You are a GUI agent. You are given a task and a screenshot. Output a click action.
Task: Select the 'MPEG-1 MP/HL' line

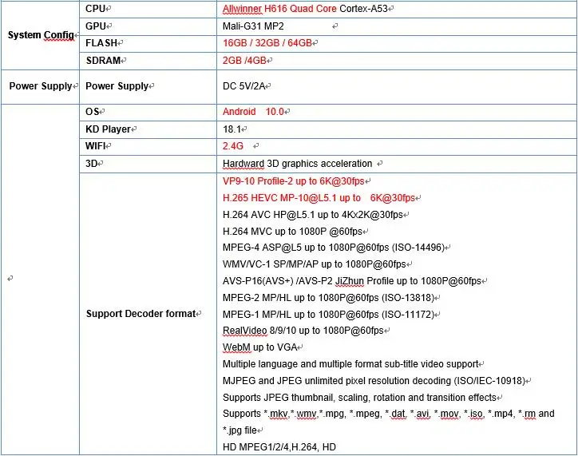click(x=328, y=315)
